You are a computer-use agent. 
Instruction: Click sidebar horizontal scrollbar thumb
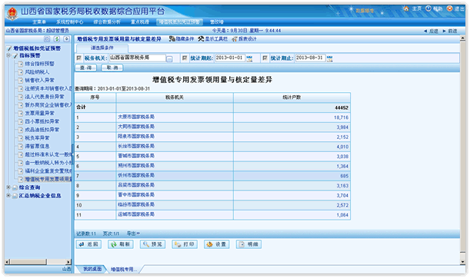click(x=28, y=262)
